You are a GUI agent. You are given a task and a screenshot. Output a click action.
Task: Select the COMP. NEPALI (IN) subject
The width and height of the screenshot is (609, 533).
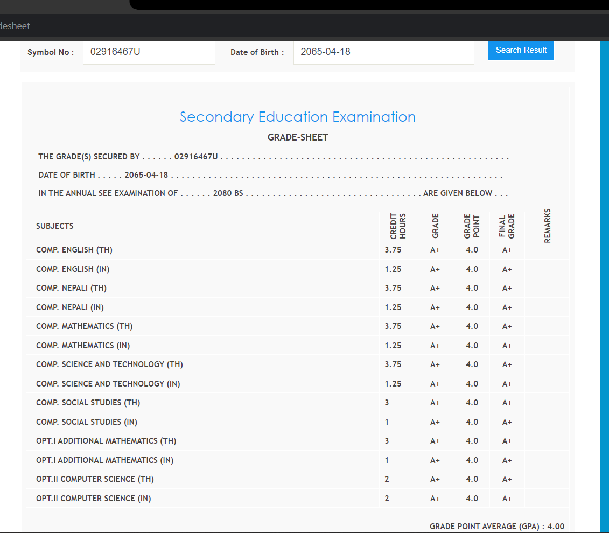[70, 307]
